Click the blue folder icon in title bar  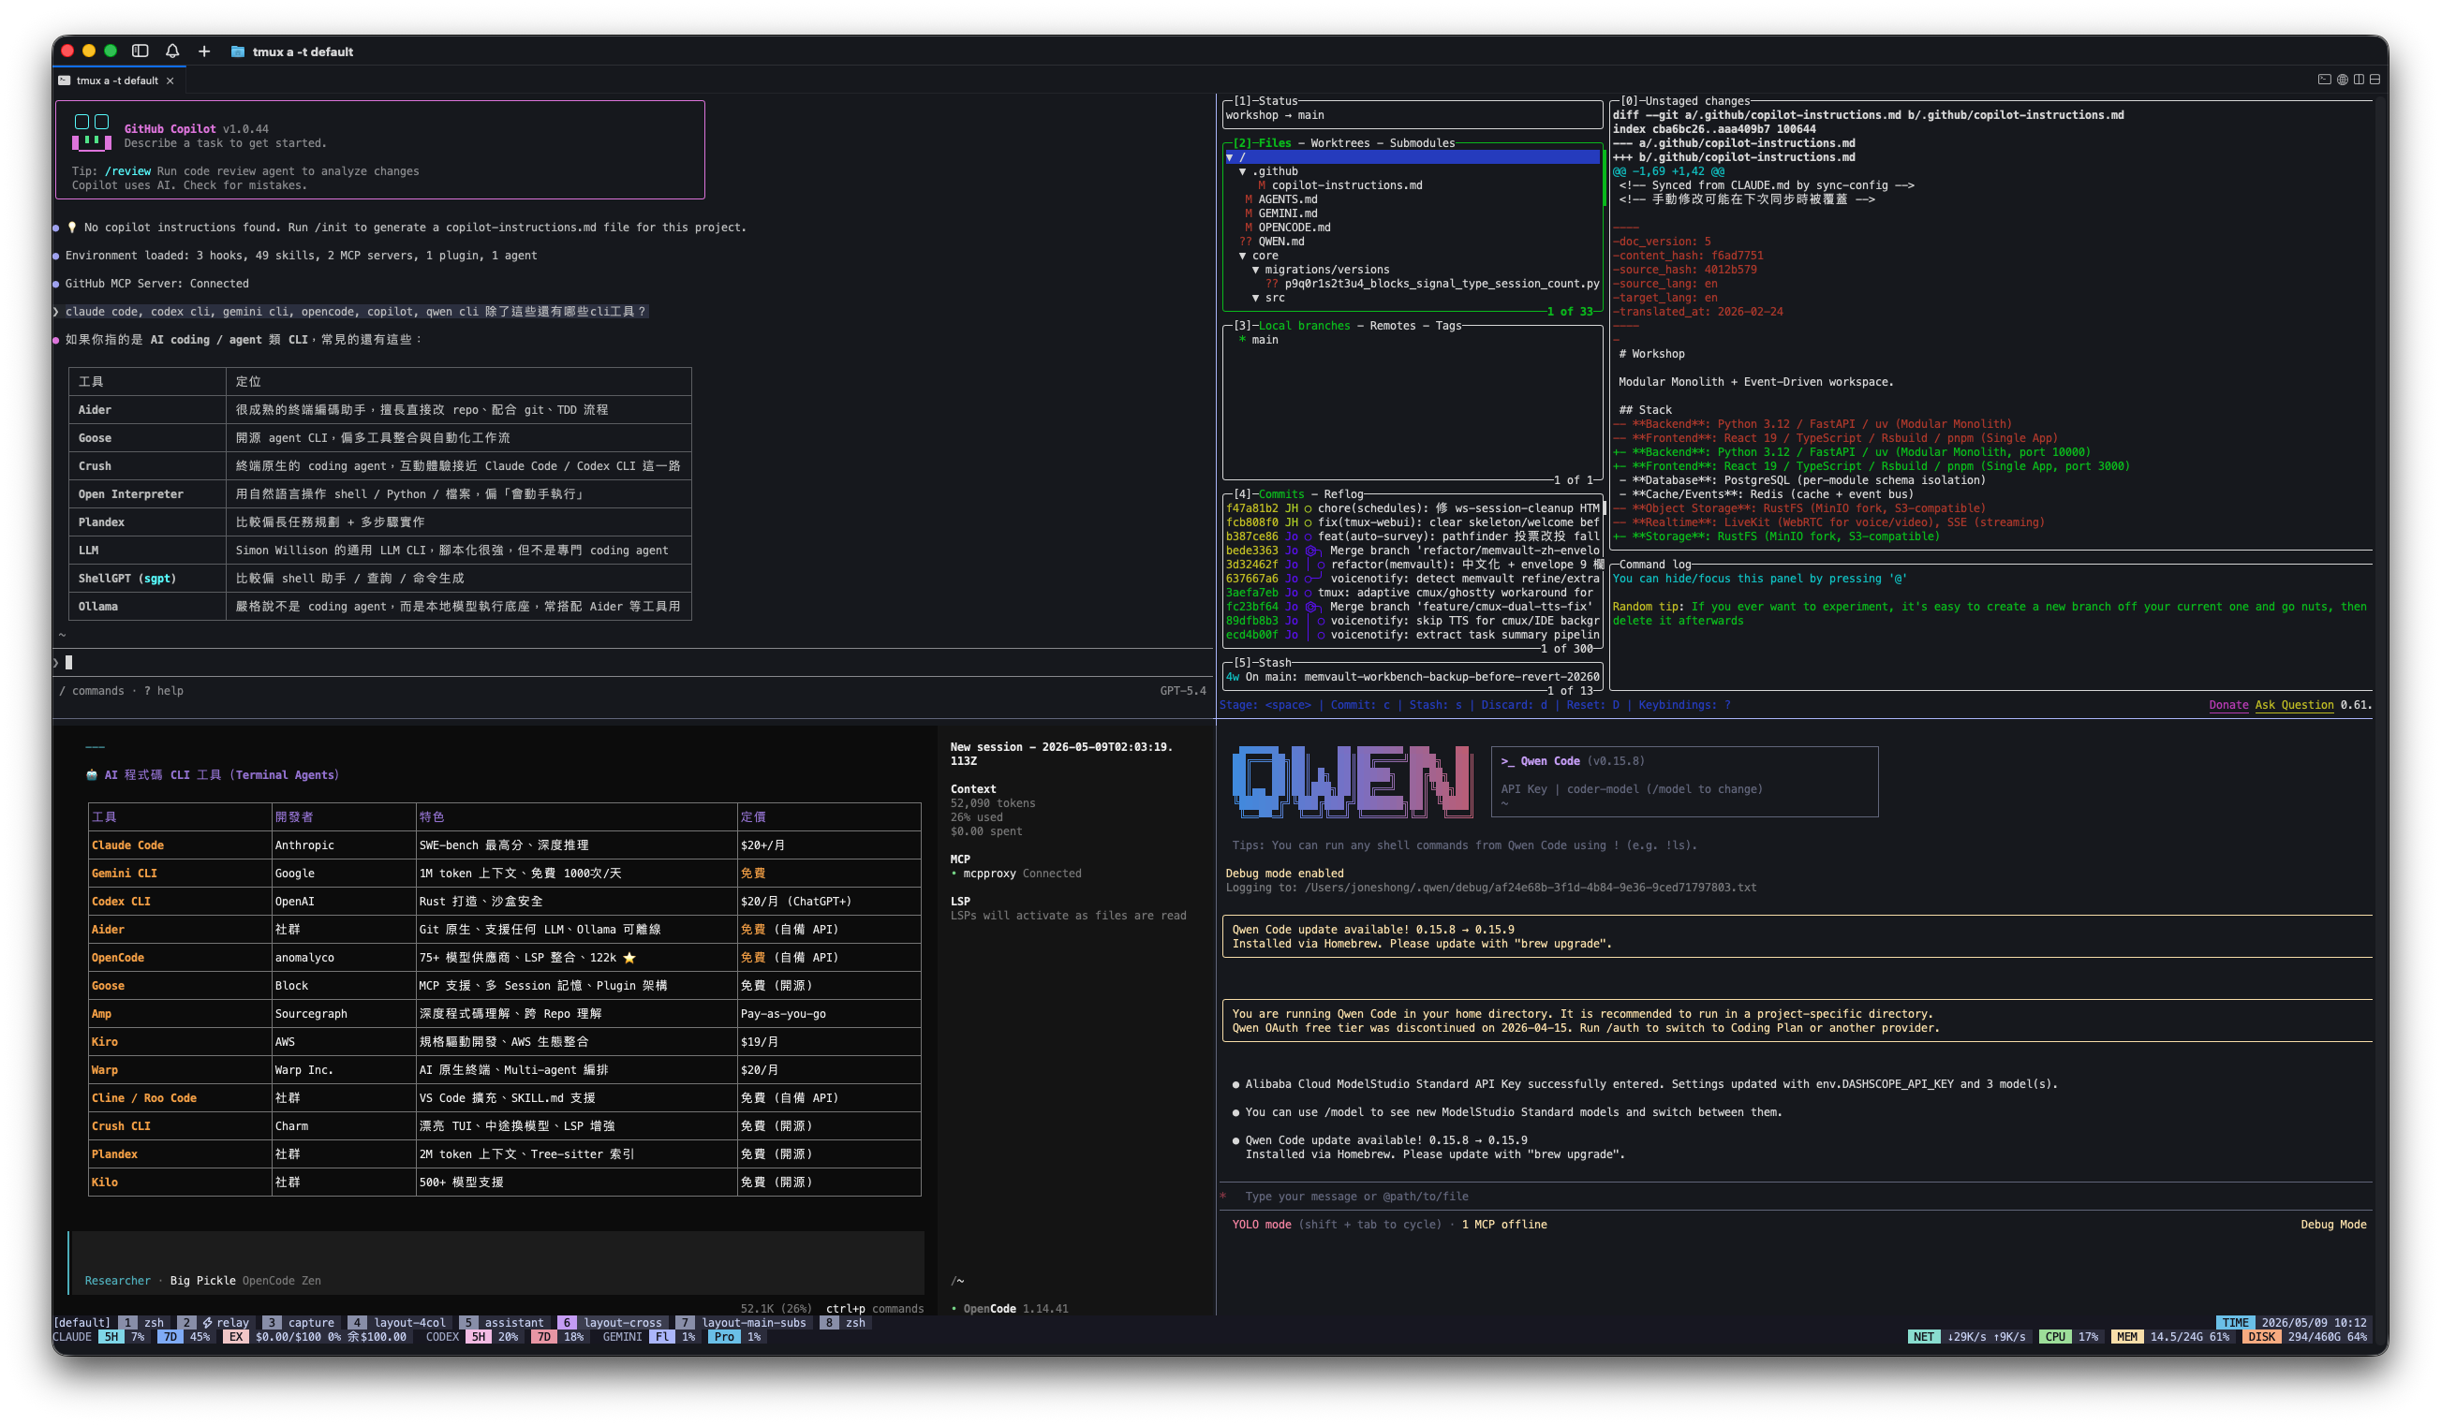tap(237, 51)
